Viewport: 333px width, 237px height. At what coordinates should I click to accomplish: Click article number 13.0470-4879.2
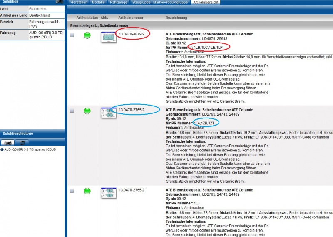click(132, 34)
